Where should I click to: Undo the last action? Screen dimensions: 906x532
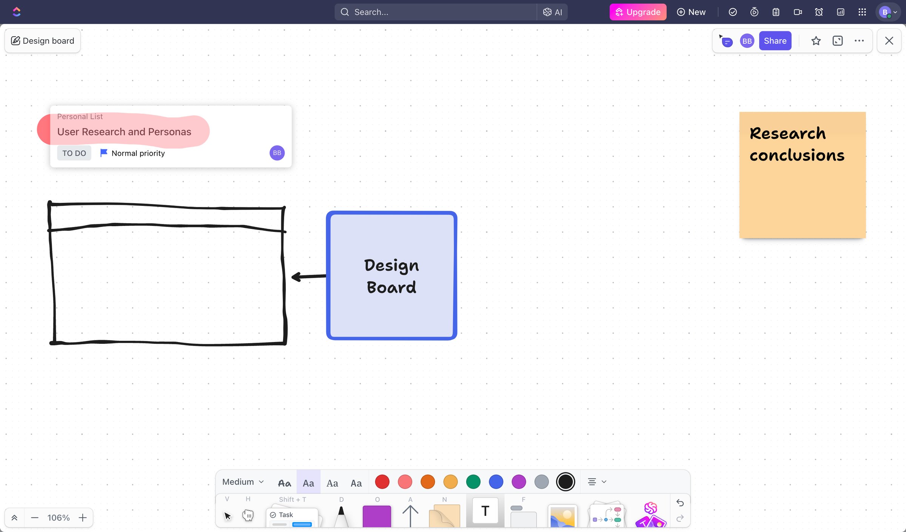[680, 503]
